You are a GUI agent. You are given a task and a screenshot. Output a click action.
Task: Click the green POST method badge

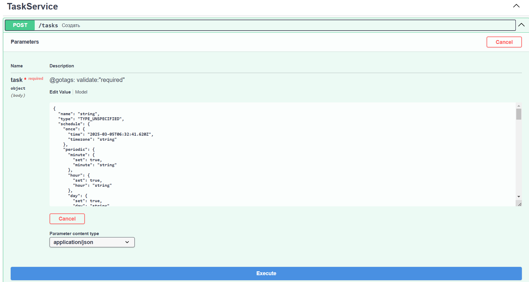pos(20,25)
